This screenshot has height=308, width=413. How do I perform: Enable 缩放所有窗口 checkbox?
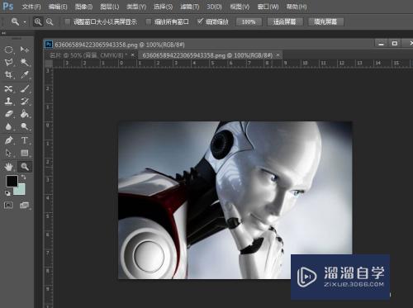[149, 21]
